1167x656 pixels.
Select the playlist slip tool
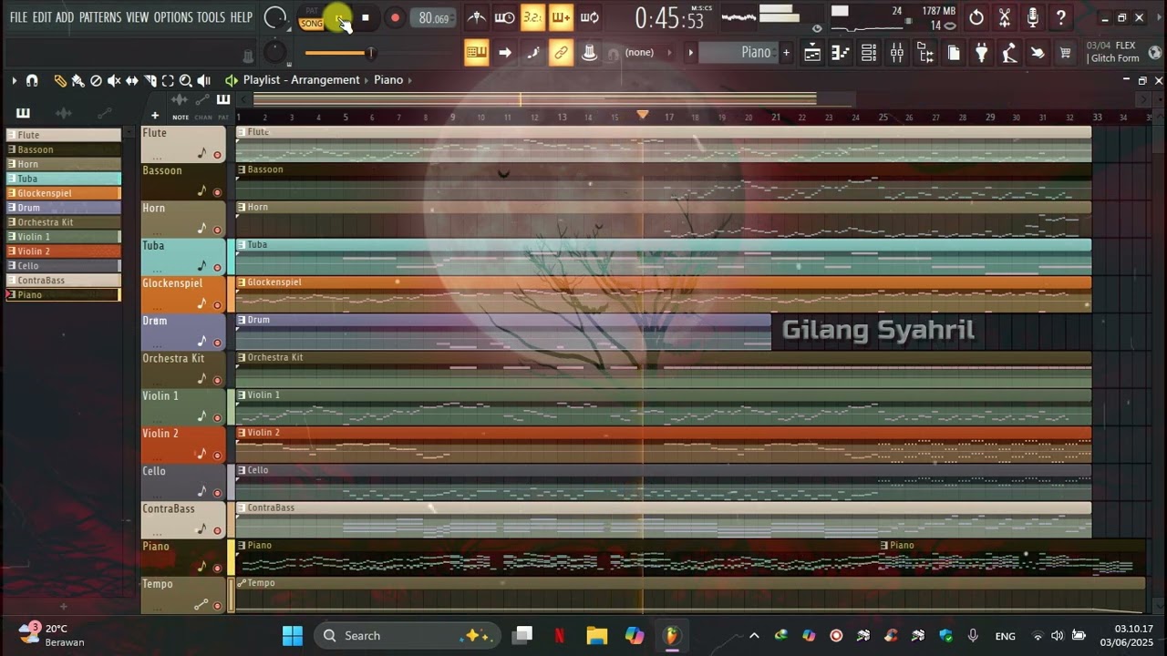coord(132,81)
